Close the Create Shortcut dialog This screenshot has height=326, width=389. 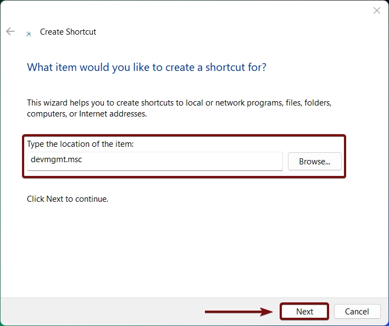point(376,10)
